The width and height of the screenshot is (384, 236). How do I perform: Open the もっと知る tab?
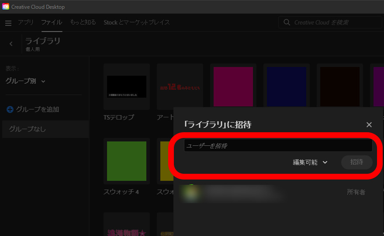click(83, 22)
